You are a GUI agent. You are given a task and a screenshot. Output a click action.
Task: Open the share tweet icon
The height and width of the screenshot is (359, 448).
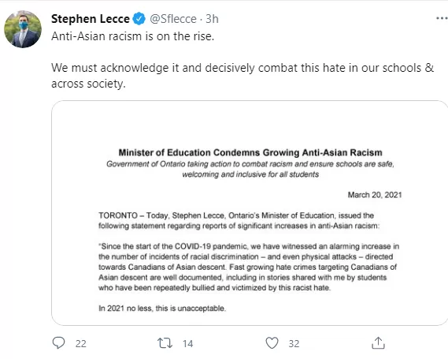[378, 342]
